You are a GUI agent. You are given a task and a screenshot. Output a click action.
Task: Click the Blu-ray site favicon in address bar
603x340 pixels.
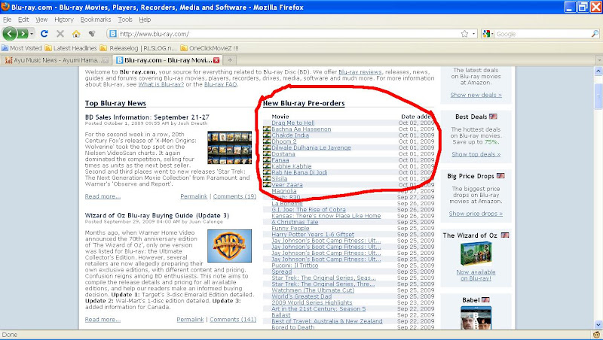(112, 34)
